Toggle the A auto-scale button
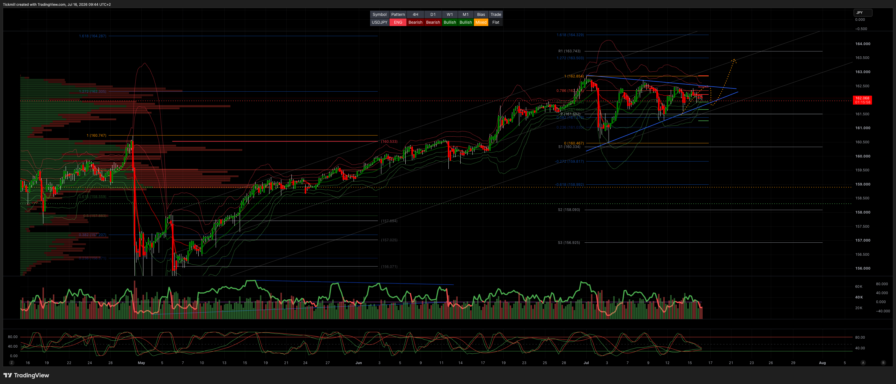 863,362
